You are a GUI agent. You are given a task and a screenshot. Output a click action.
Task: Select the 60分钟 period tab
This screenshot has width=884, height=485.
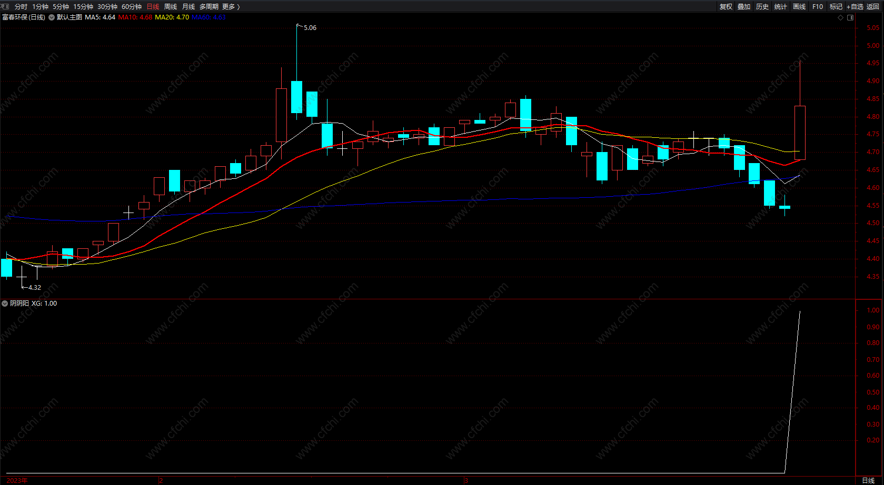coord(132,7)
